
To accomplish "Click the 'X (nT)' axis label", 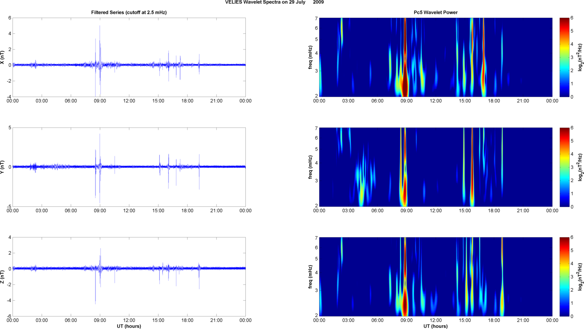I will click(x=3, y=57).
